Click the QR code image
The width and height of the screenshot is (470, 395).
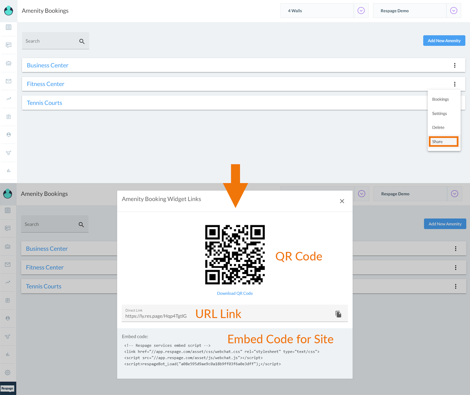(235, 255)
